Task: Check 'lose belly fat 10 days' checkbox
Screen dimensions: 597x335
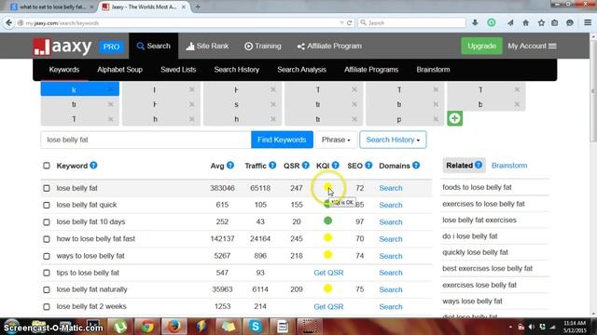Action: (x=47, y=221)
